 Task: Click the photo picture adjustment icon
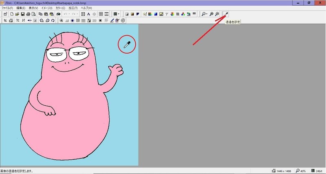[x=161, y=14]
